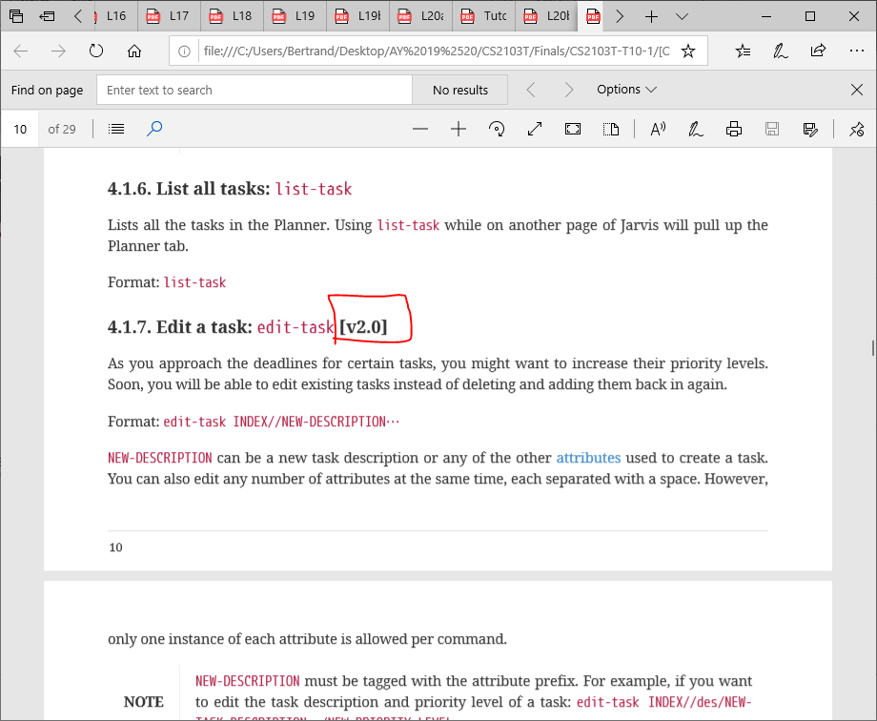This screenshot has height=721, width=877.
Task: Add this page to favorites star
Action: tap(688, 51)
